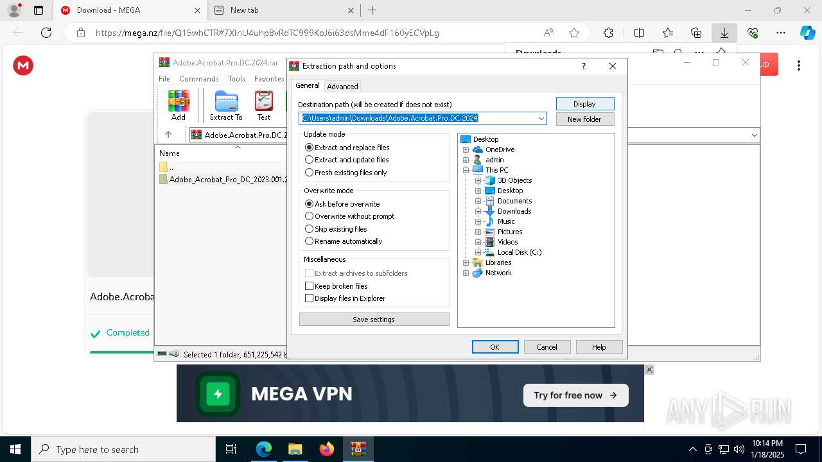The width and height of the screenshot is (822, 462).
Task: Close the MEGA VPN ad banner
Action: pyautogui.click(x=649, y=370)
